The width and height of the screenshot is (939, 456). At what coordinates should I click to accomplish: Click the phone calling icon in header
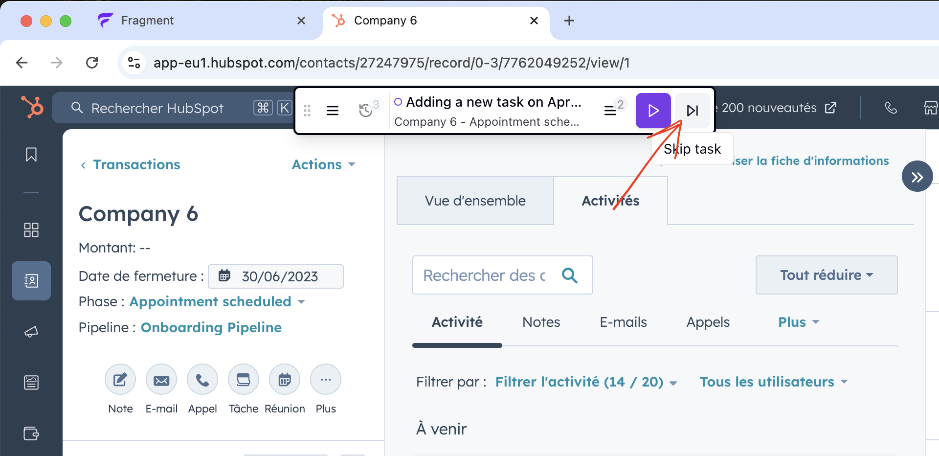pos(891,108)
